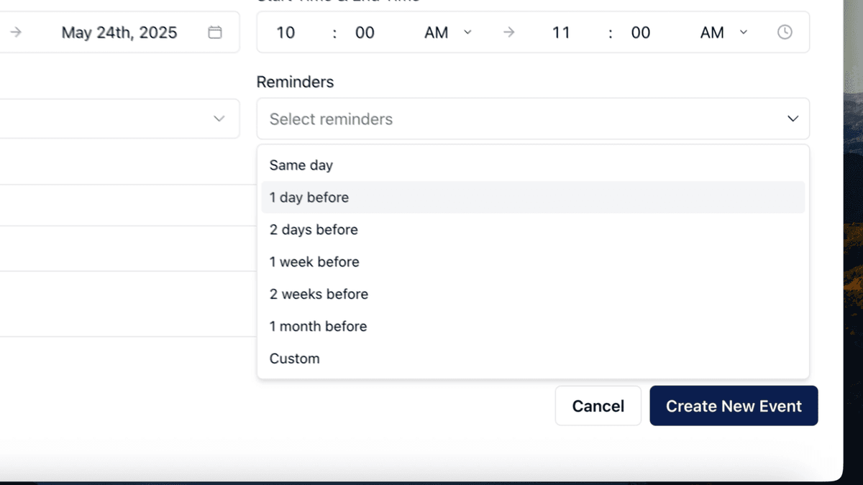This screenshot has height=485, width=863.
Task: Select the 1 month before option
Action: point(533,327)
